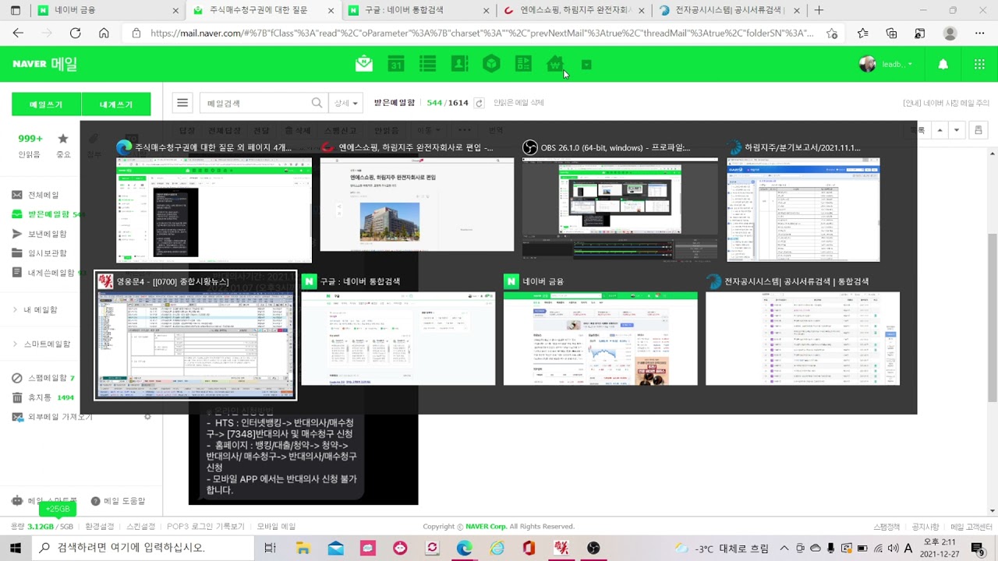Select 보낸메일함 folder

click(x=47, y=234)
